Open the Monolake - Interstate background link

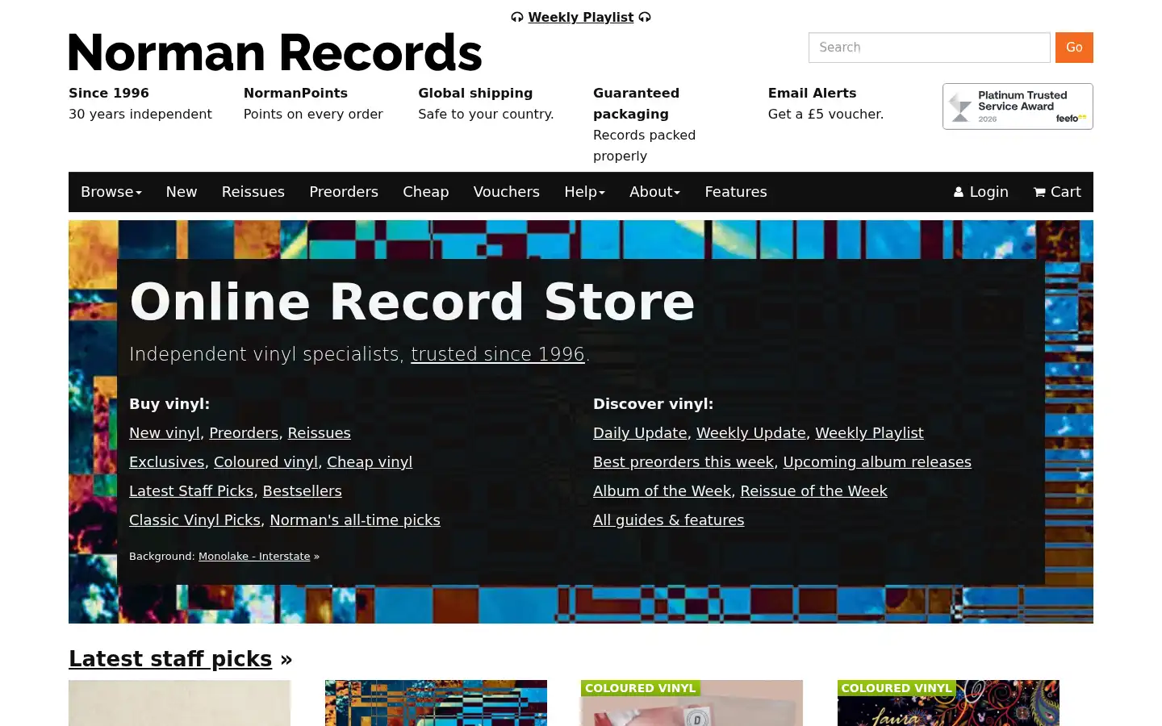(254, 557)
